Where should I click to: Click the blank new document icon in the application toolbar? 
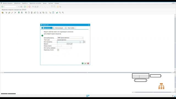[x=29, y=13]
